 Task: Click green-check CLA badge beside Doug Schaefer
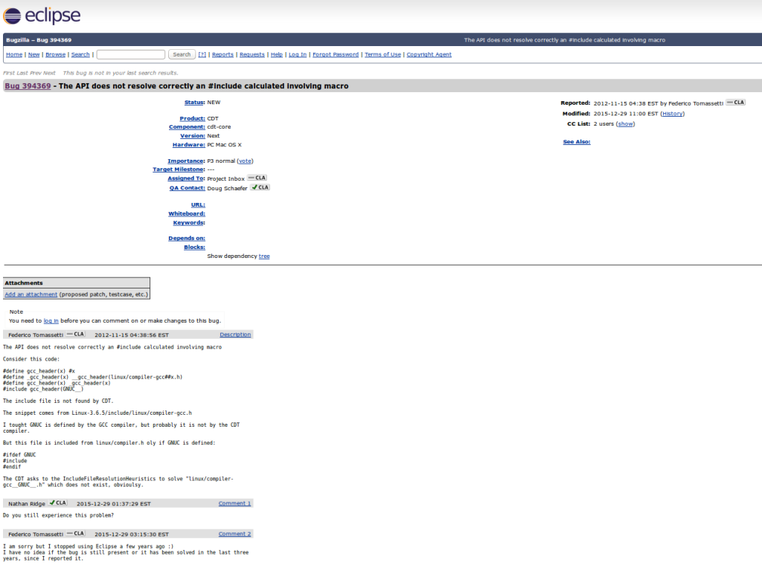pyautogui.click(x=260, y=187)
